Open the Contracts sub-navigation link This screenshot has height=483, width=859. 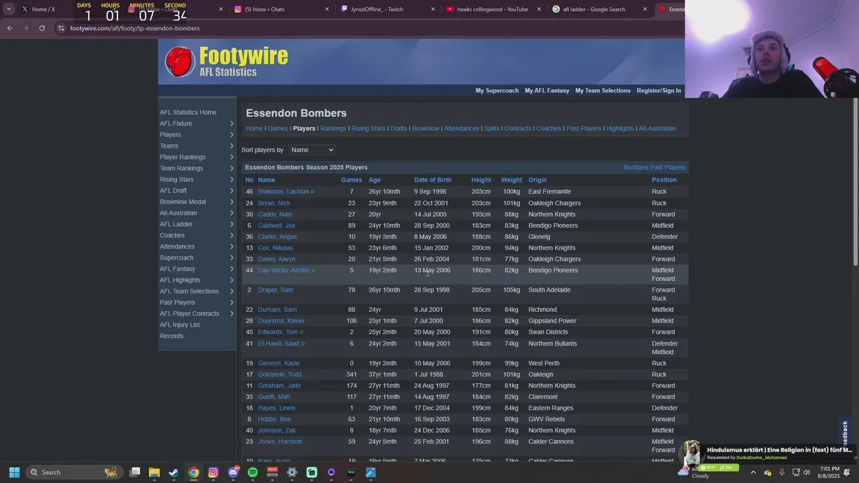point(517,128)
